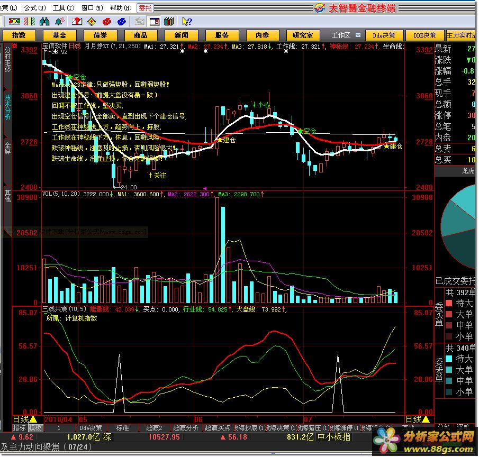Open the 指数 category button
The image size is (479, 457).
(19, 35)
